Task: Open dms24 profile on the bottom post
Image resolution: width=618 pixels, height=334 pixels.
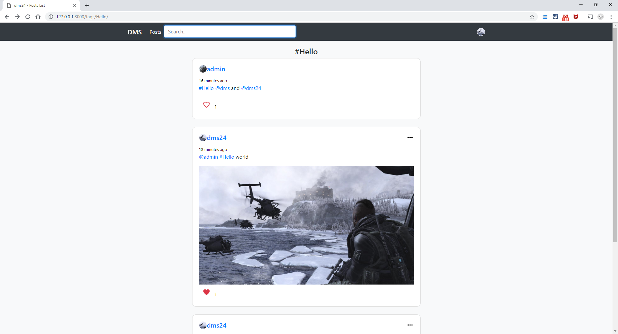Action: pyautogui.click(x=217, y=325)
